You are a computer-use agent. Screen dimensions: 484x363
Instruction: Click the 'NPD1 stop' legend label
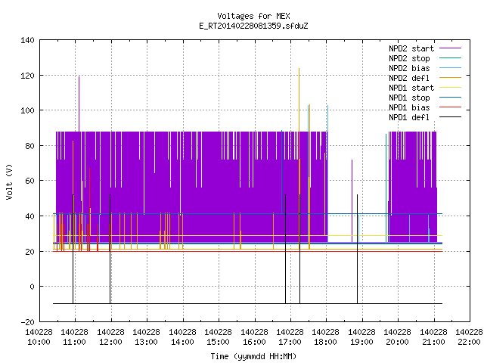point(409,98)
